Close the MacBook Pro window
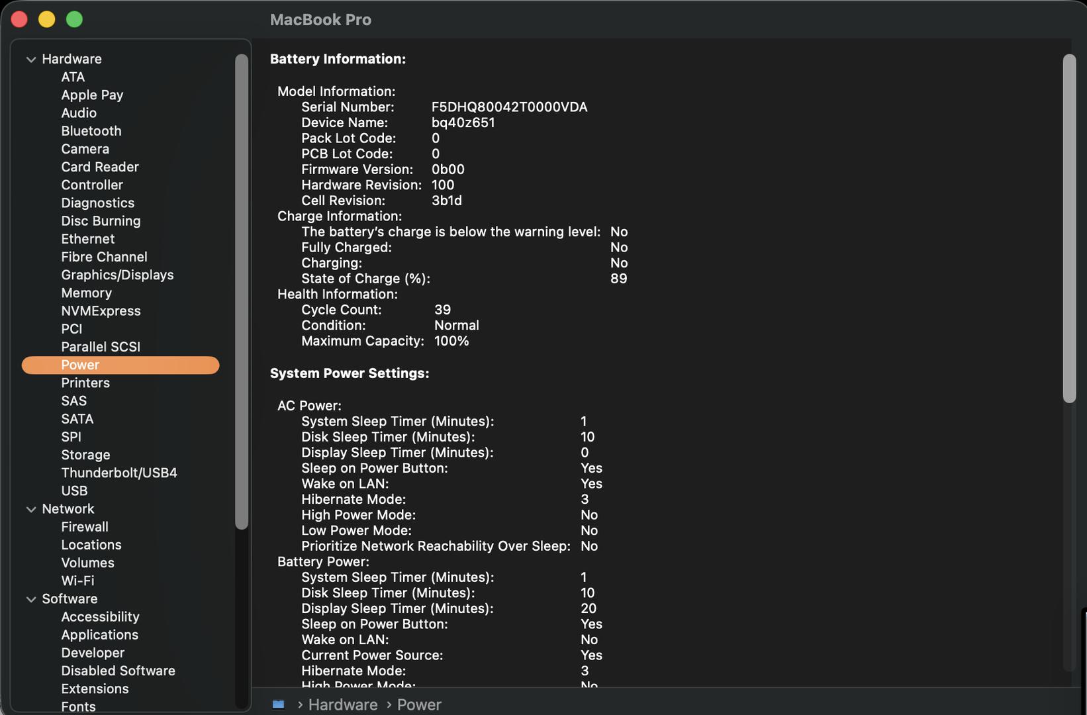The height and width of the screenshot is (715, 1087). [x=19, y=19]
